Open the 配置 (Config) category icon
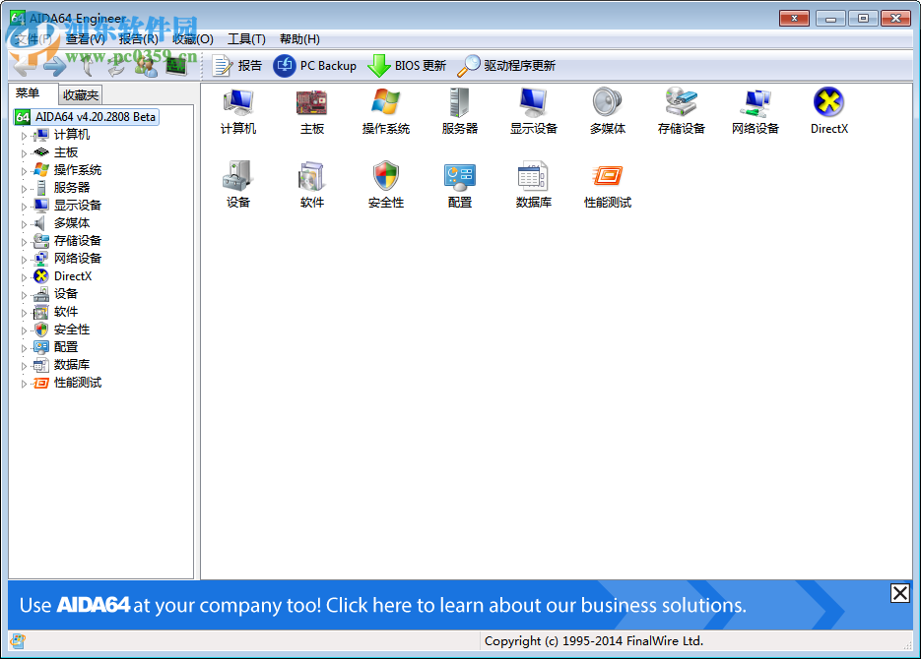This screenshot has width=921, height=659. click(459, 185)
